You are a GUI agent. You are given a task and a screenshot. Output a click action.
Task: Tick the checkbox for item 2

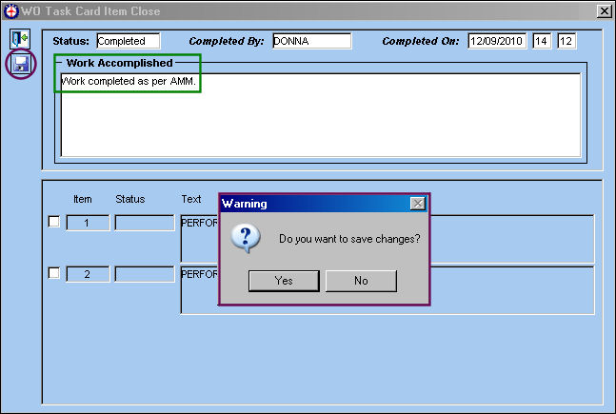54,272
